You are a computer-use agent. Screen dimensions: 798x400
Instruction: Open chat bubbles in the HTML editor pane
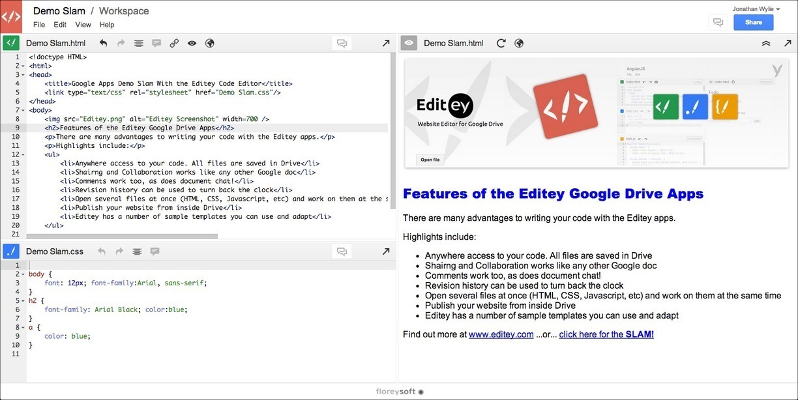click(341, 44)
